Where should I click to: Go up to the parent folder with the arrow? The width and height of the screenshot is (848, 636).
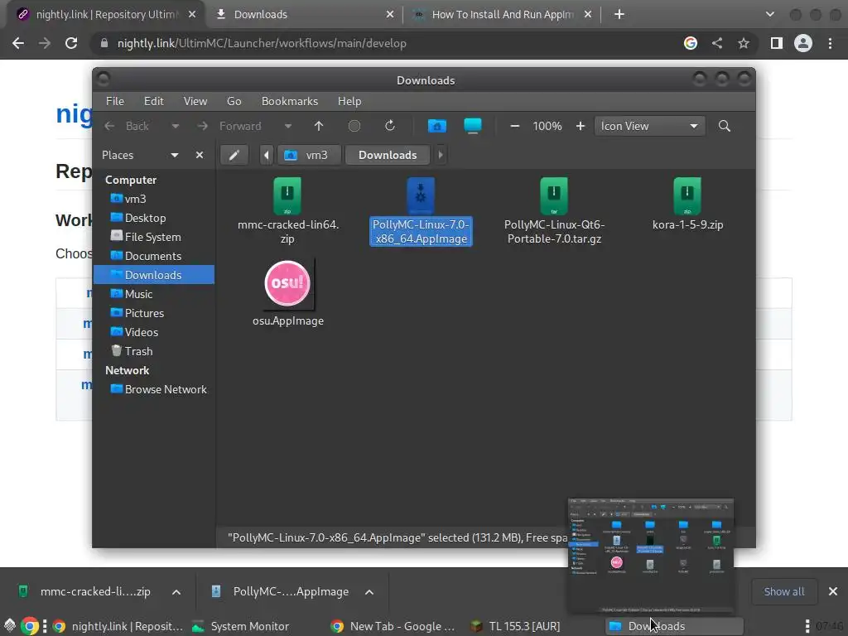[319, 126]
